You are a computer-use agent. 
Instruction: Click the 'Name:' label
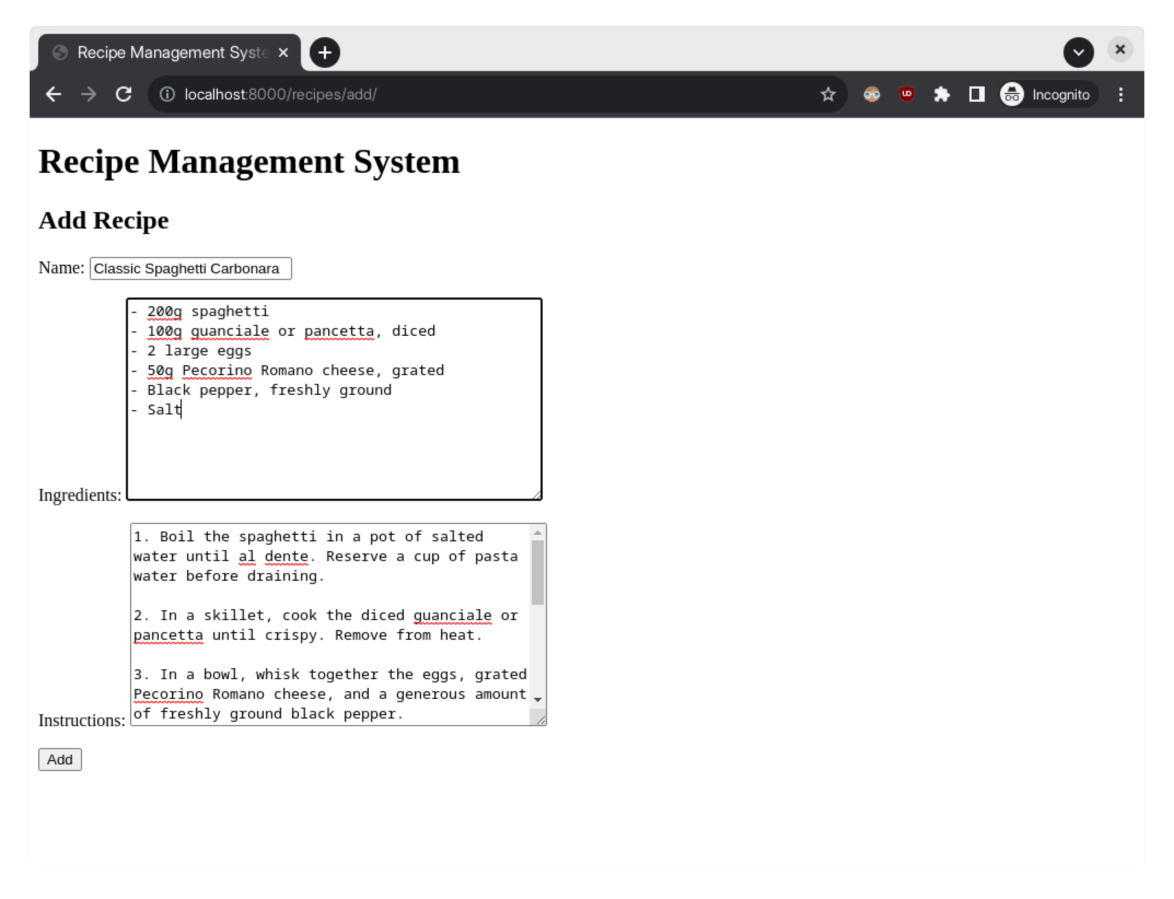[x=61, y=268]
